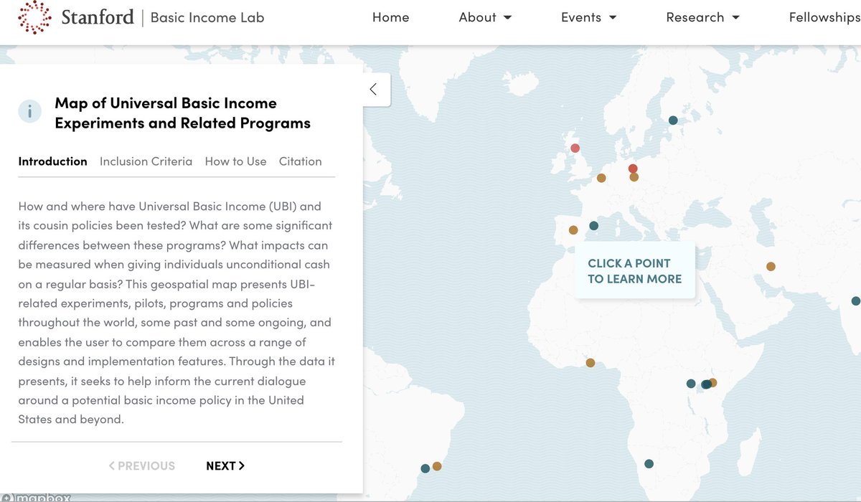Click the orange map point in West Africa
The width and height of the screenshot is (861, 502).
click(591, 362)
